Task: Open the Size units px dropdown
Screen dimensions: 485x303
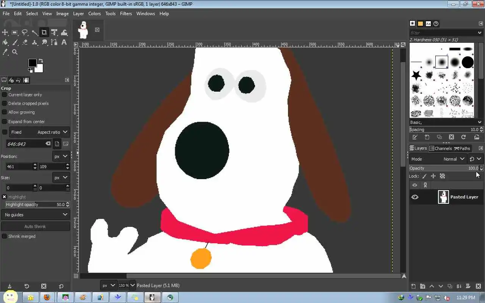Action: pyautogui.click(x=61, y=178)
